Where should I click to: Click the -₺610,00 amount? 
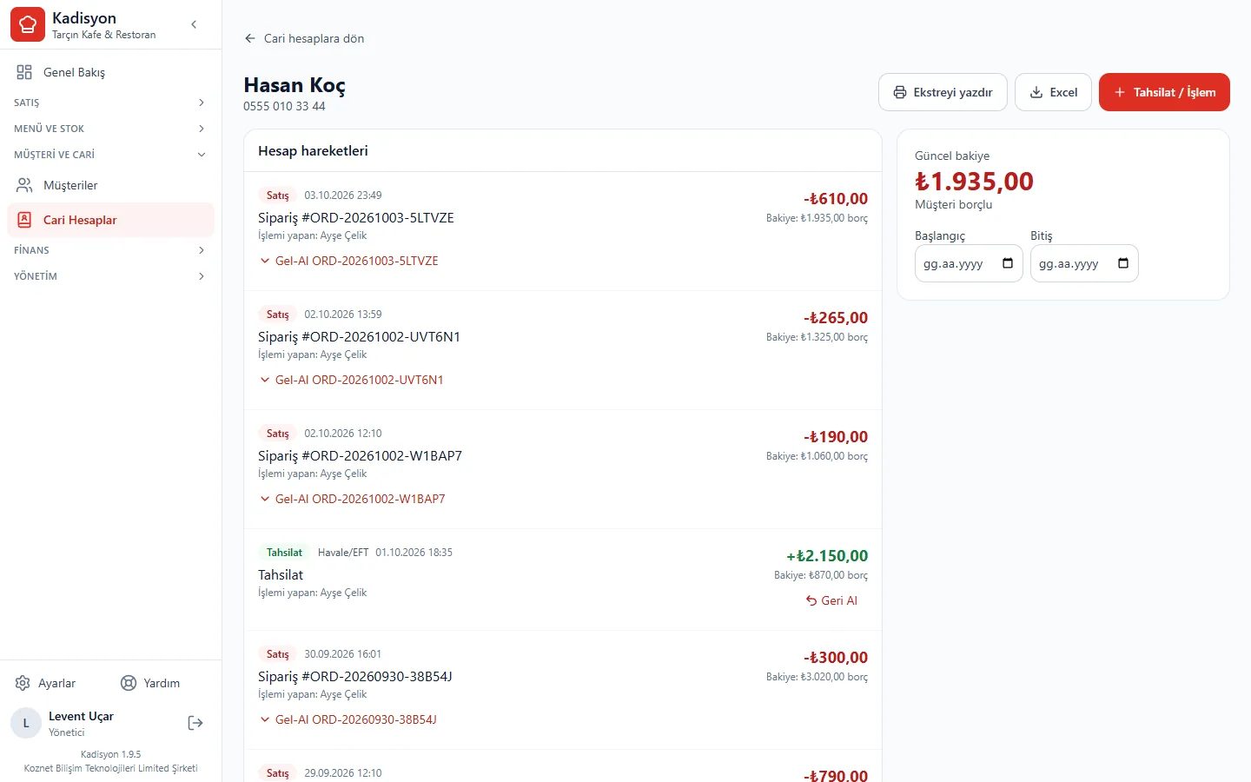tap(836, 199)
